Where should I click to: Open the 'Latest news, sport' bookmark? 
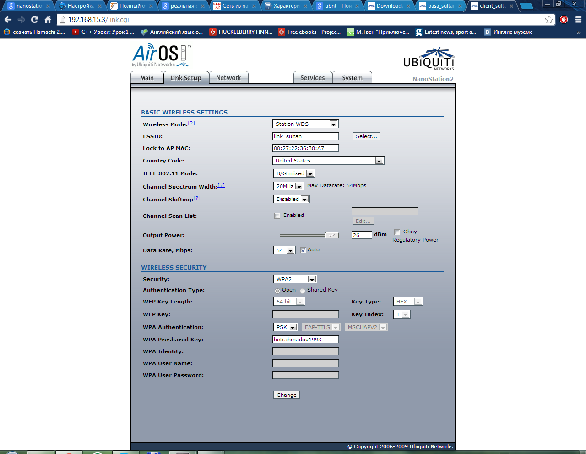[x=446, y=32]
